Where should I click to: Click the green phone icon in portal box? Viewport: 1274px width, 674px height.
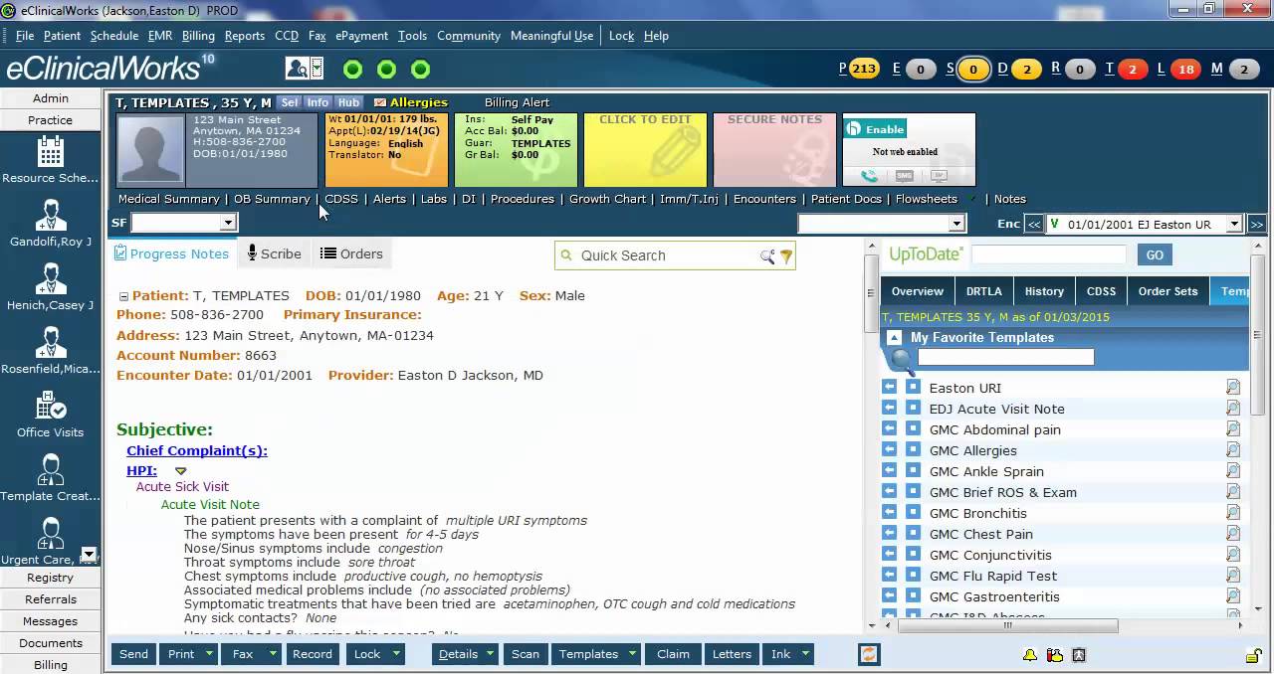point(870,176)
